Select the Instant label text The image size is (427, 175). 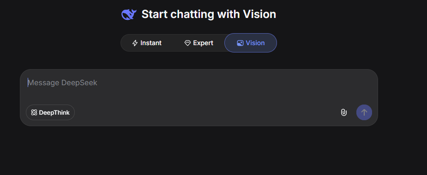(151, 43)
